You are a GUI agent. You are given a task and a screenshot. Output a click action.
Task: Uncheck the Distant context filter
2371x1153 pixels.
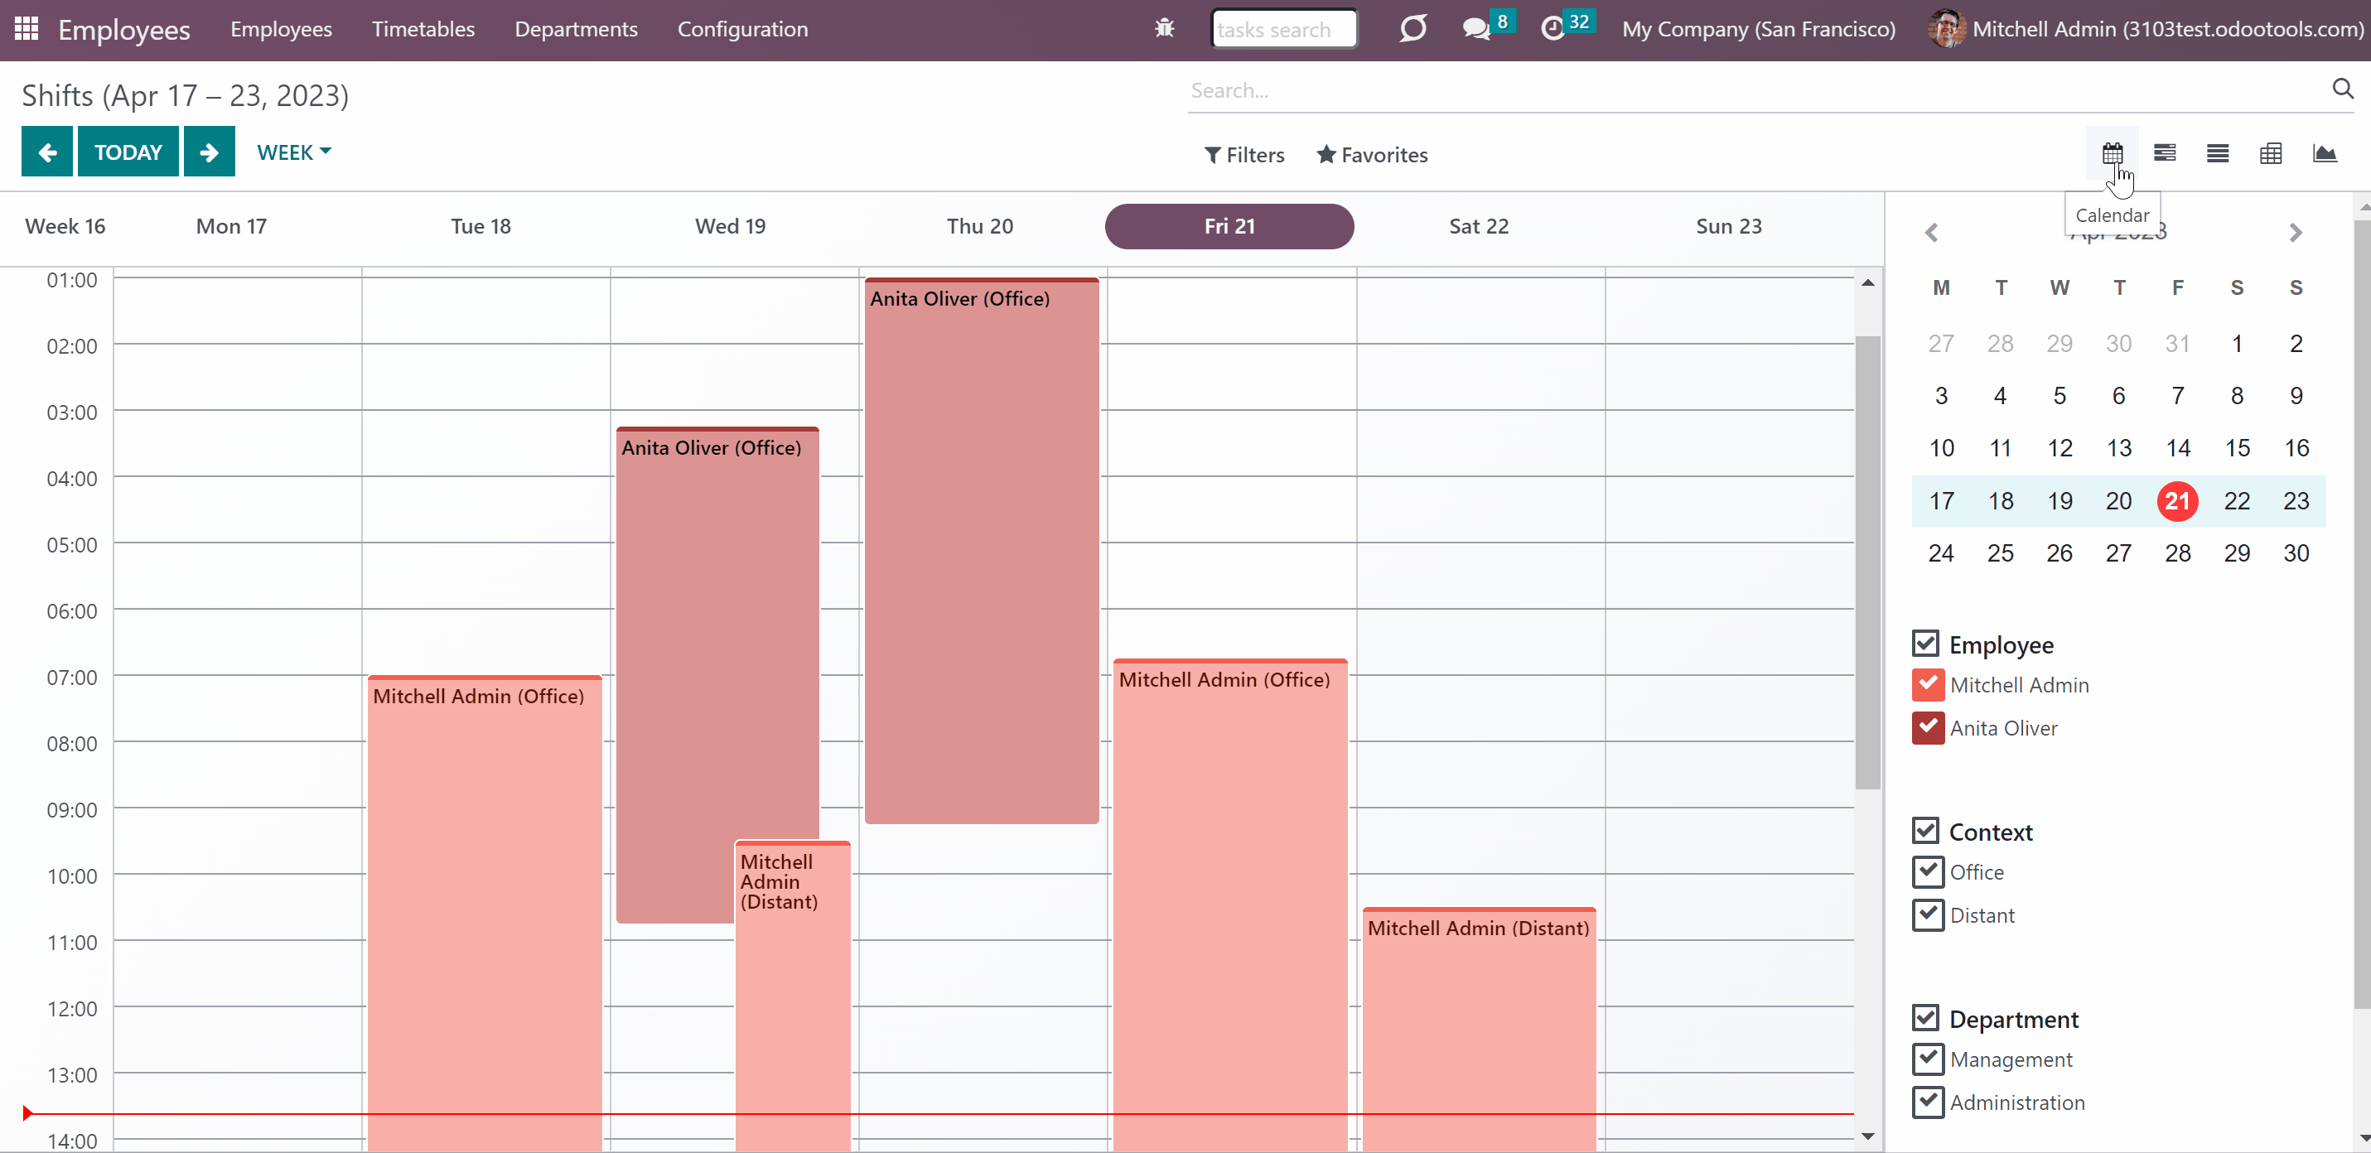pos(1929,914)
